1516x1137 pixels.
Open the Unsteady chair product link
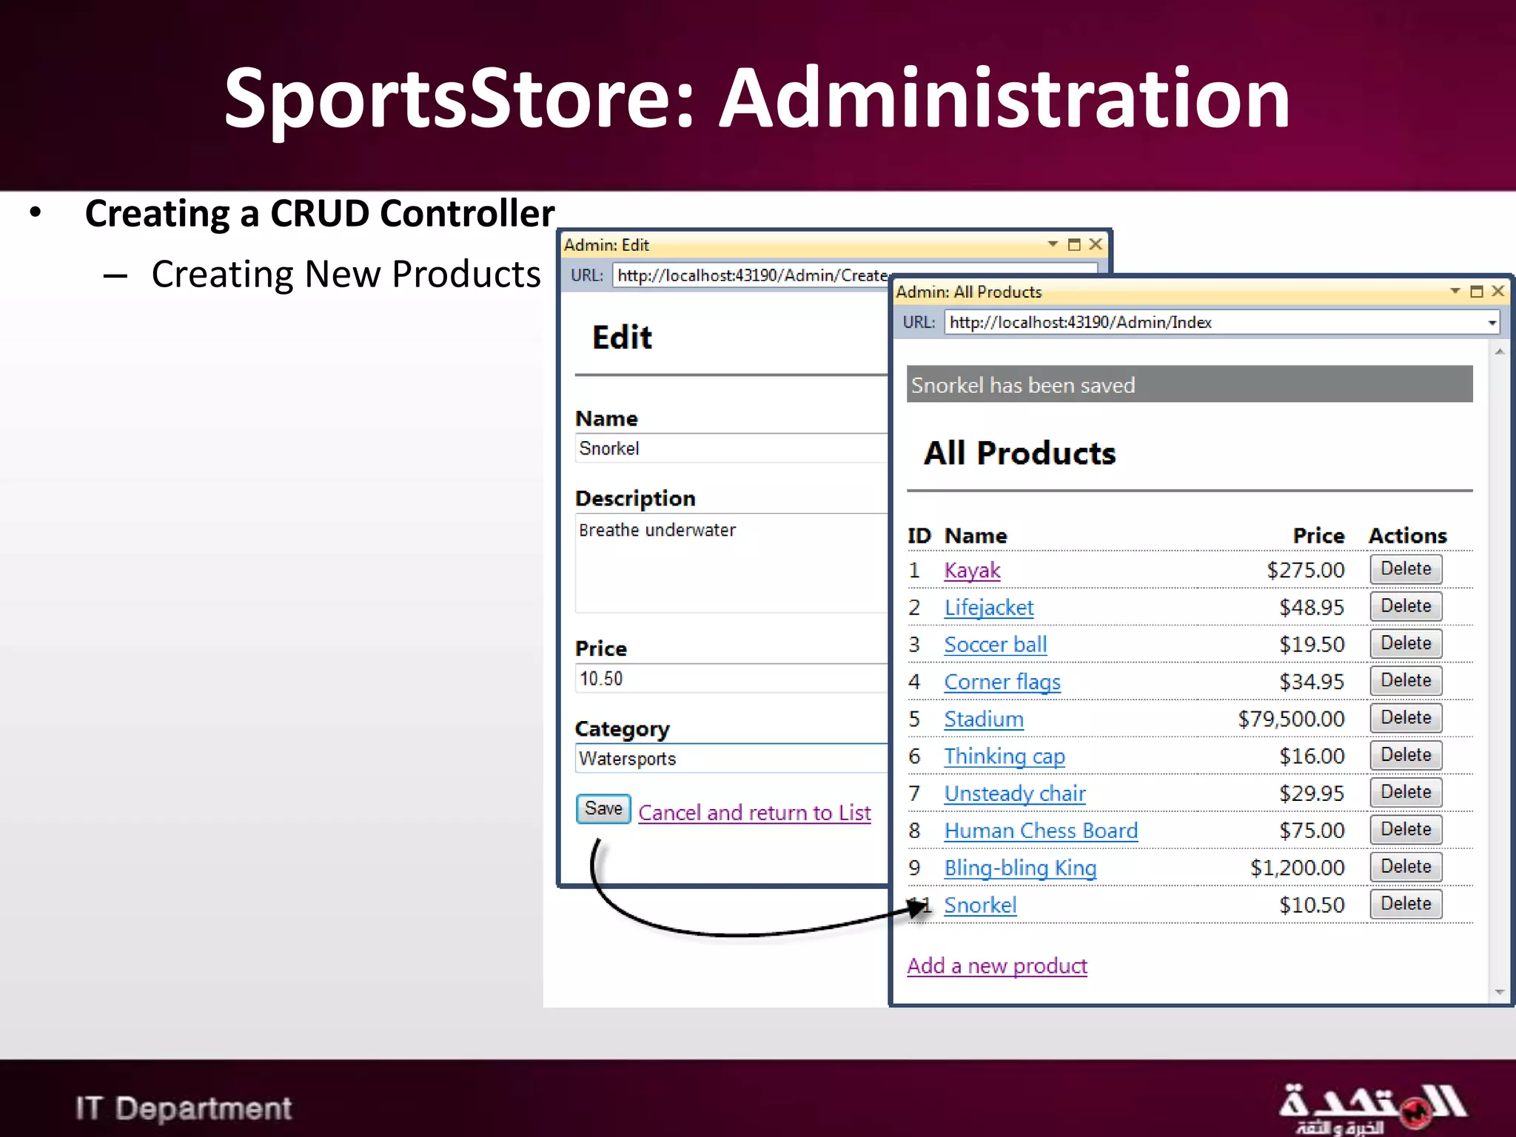coord(1015,794)
